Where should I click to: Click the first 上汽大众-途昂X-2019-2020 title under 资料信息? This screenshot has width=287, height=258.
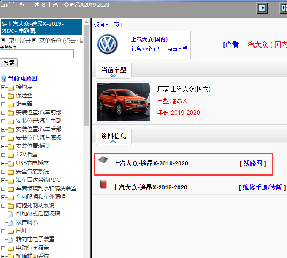(x=150, y=163)
